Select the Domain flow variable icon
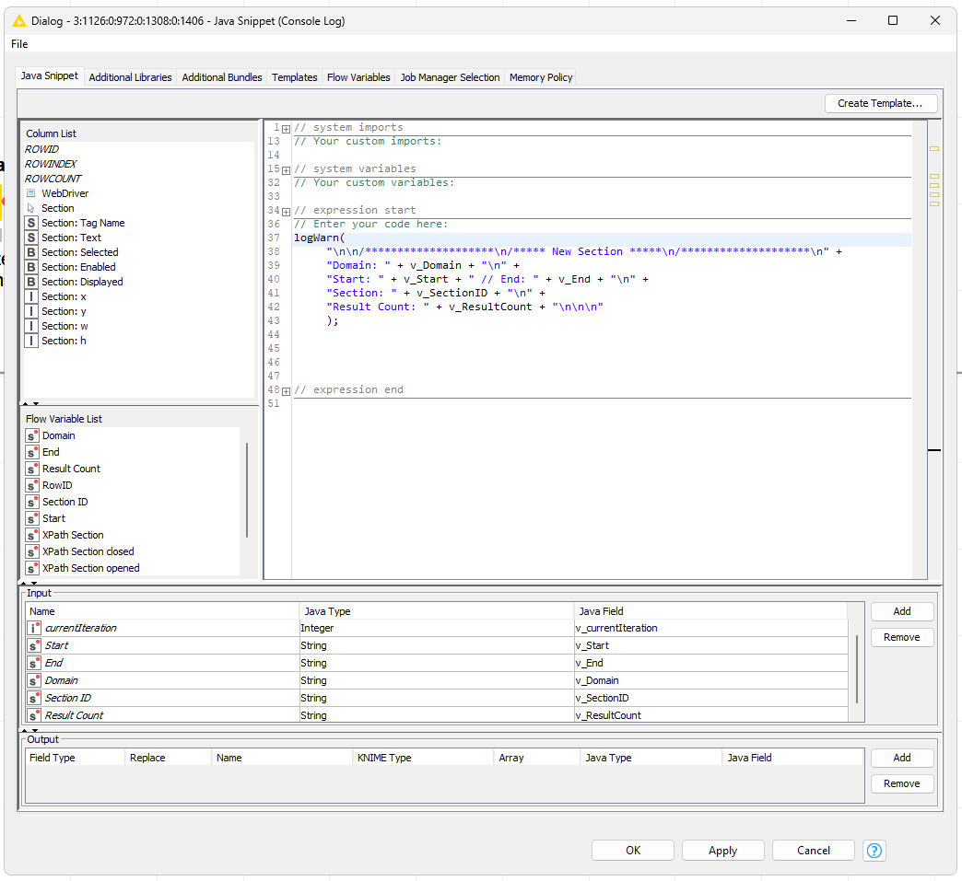This screenshot has height=881, width=962. 32,435
